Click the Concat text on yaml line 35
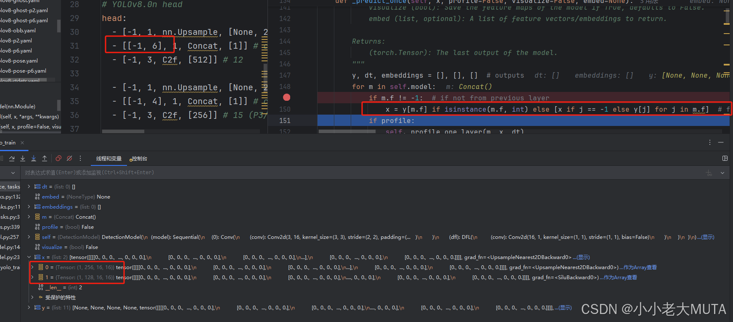Image resolution: width=733 pixels, height=322 pixels. pos(202,101)
